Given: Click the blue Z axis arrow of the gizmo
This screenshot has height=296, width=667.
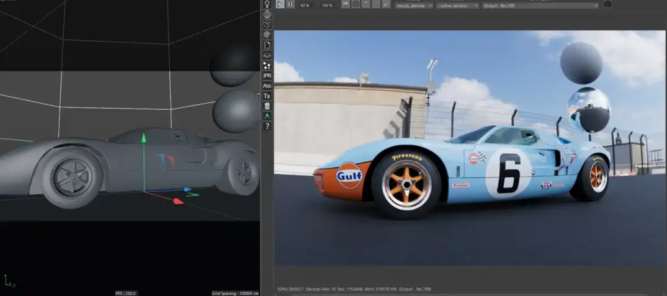Looking at the screenshot, I should click(x=187, y=189).
